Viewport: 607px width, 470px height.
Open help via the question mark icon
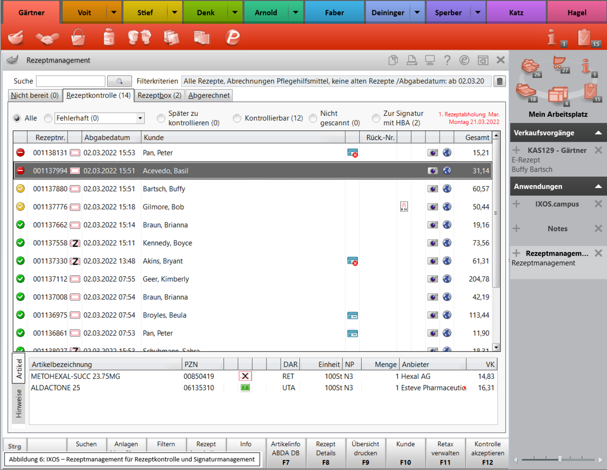click(447, 60)
